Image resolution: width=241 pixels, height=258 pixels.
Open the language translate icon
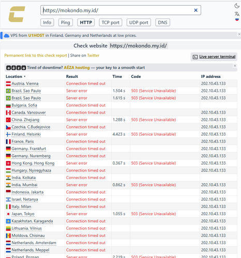[x=237, y=14]
